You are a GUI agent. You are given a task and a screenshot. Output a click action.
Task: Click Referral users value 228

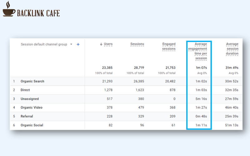(x=110, y=116)
